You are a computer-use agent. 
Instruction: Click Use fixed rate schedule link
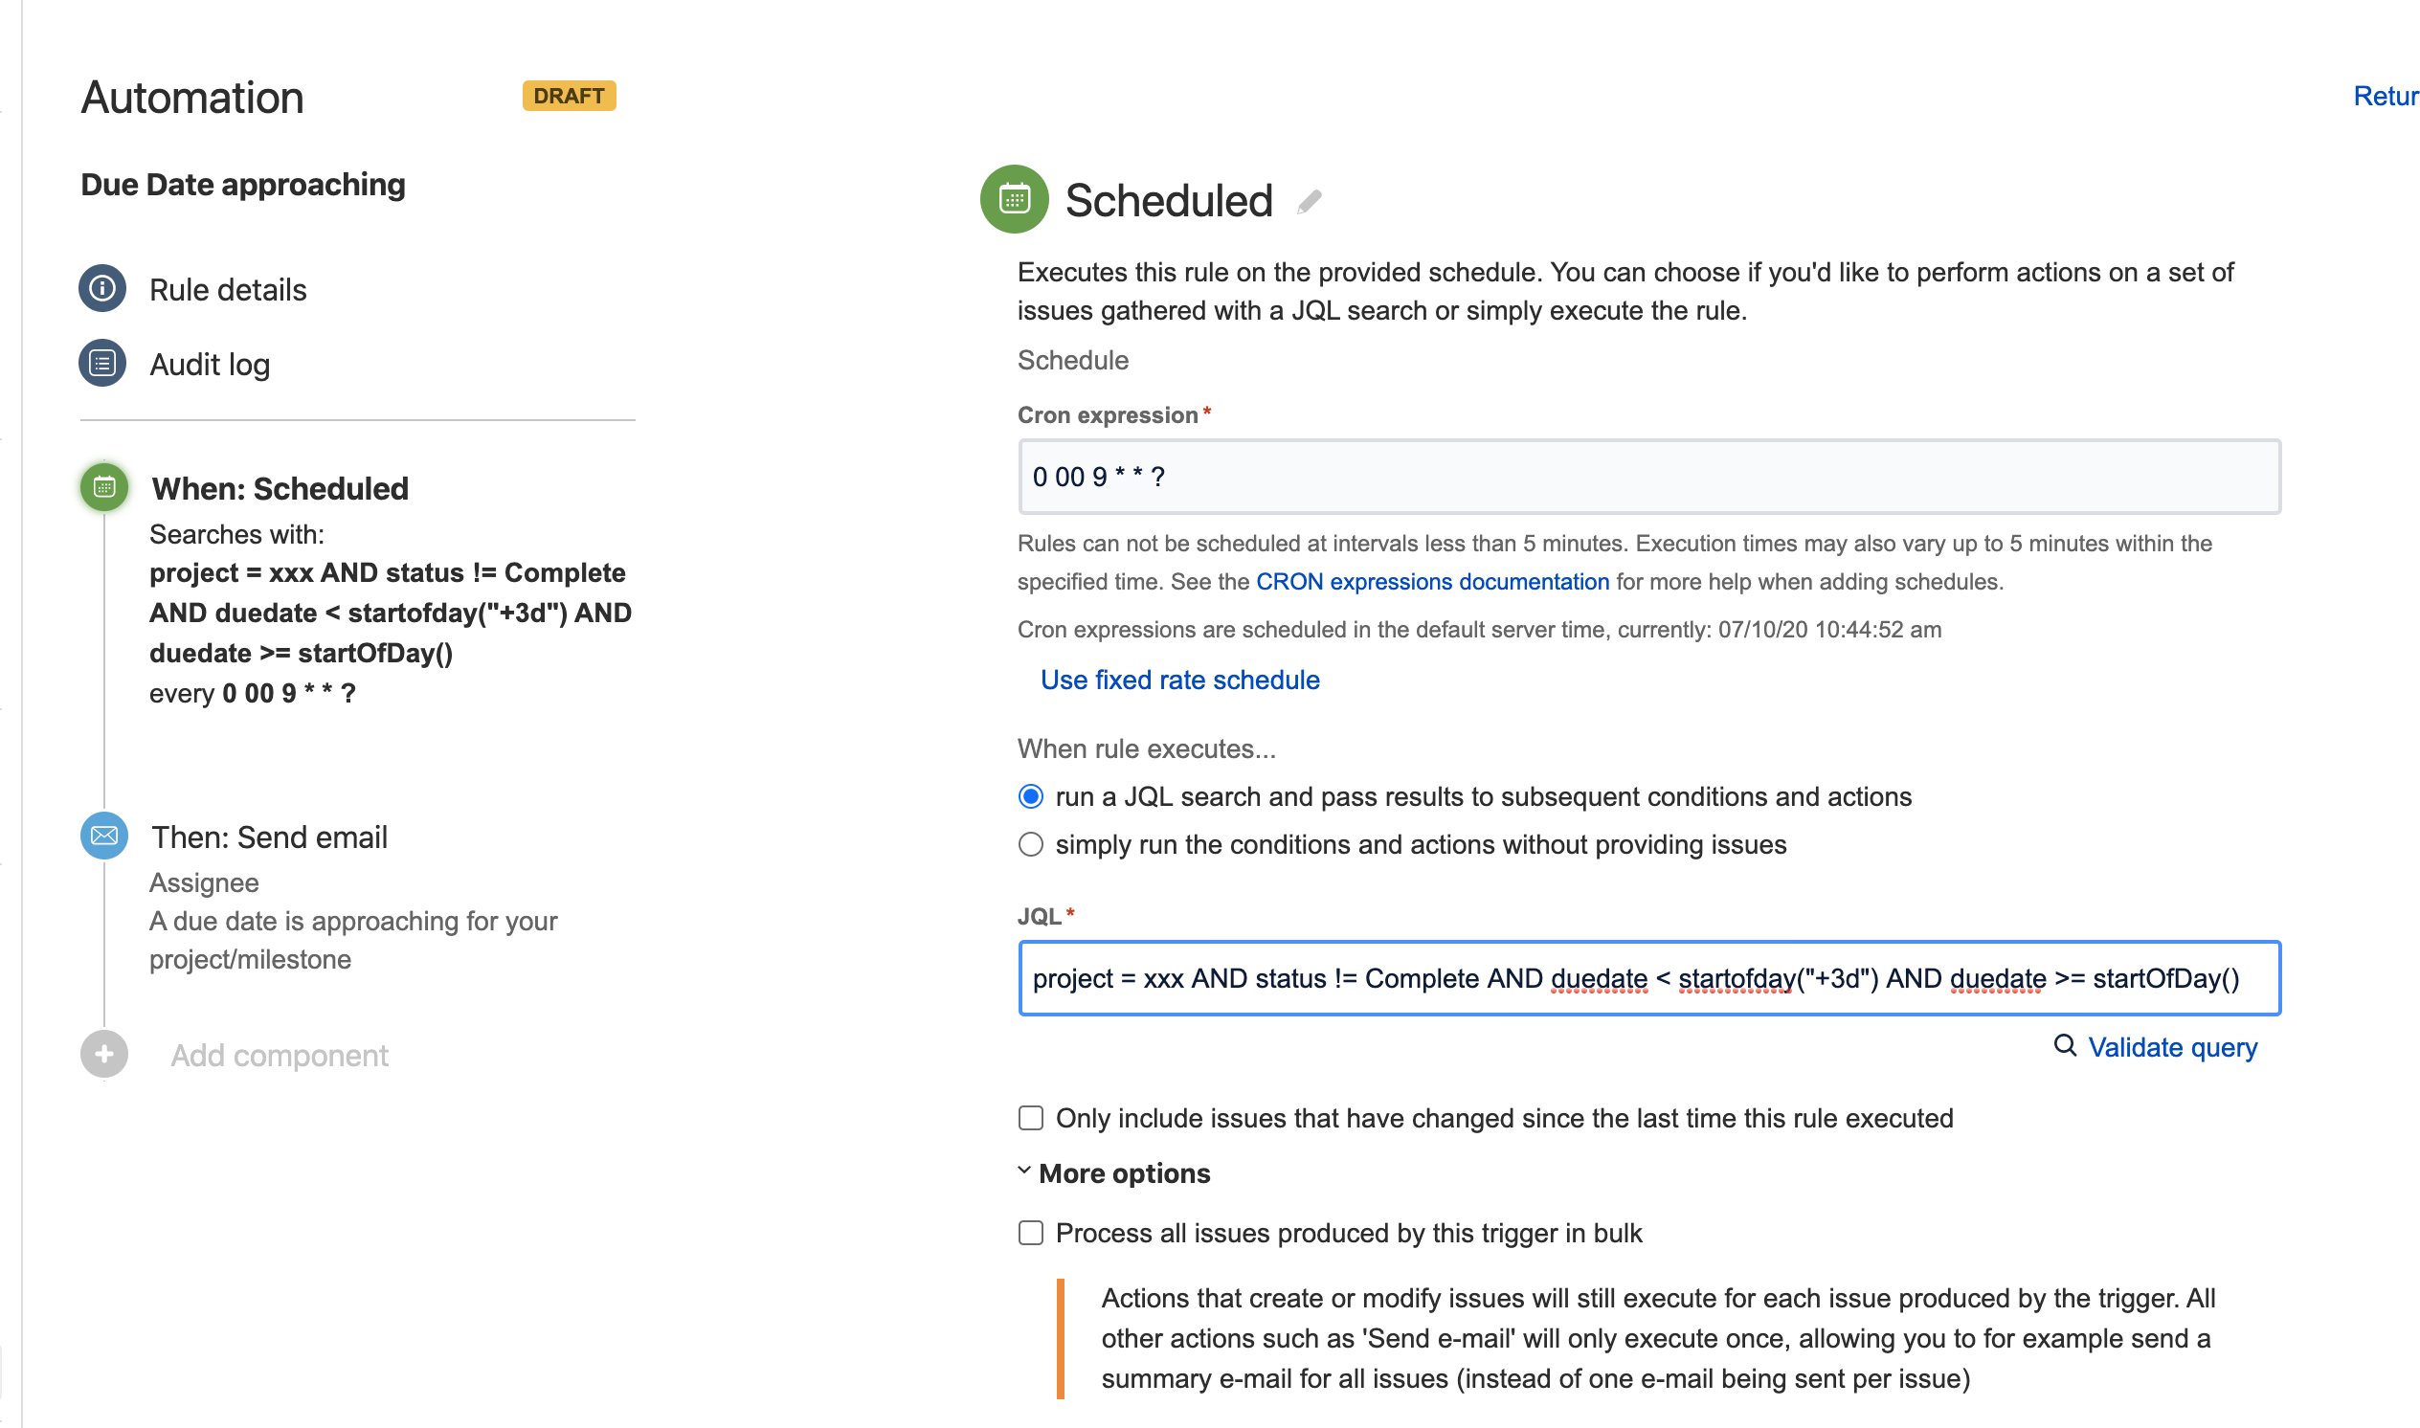tap(1179, 681)
